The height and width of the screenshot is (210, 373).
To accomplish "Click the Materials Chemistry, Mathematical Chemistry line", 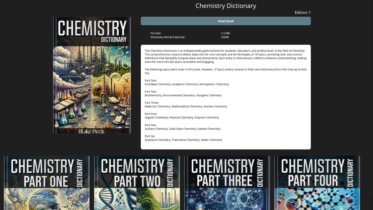I will point(186,106).
